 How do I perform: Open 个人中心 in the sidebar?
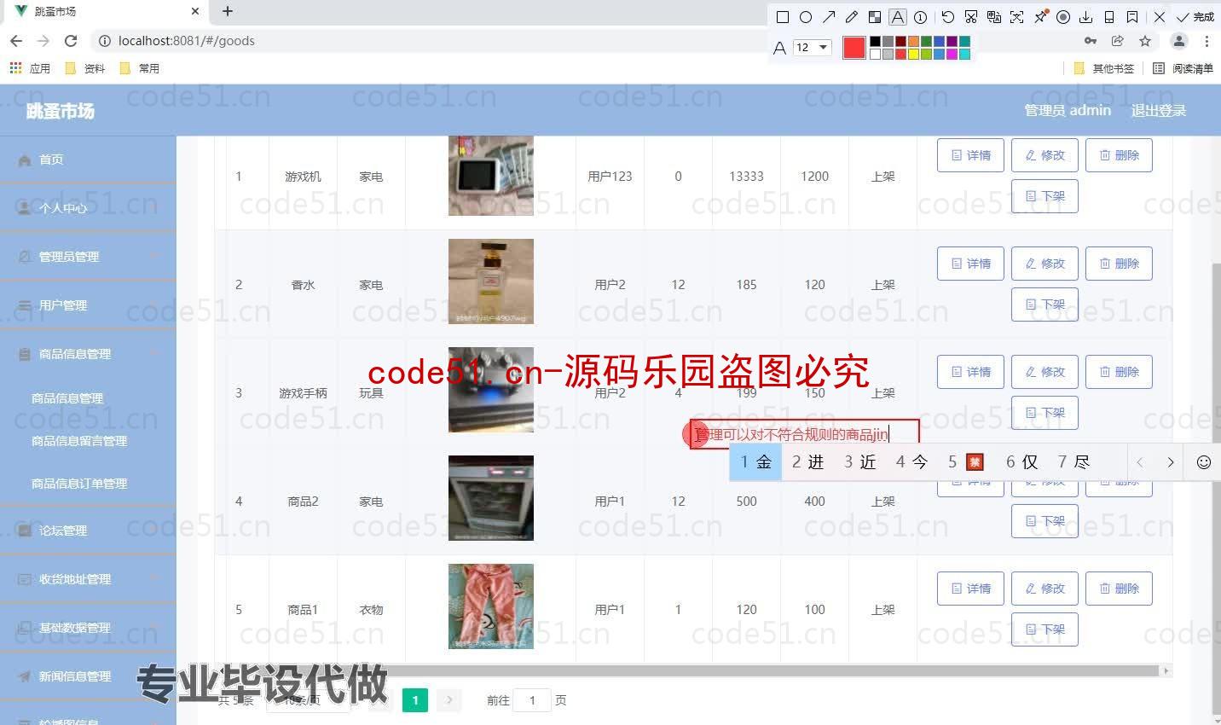(88, 208)
